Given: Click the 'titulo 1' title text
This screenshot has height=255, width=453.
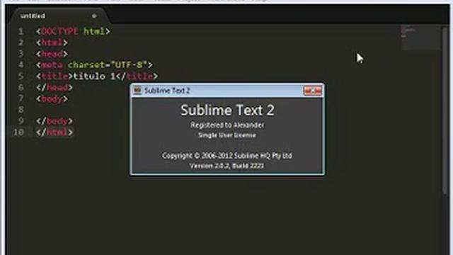Looking at the screenshot, I should [94, 76].
